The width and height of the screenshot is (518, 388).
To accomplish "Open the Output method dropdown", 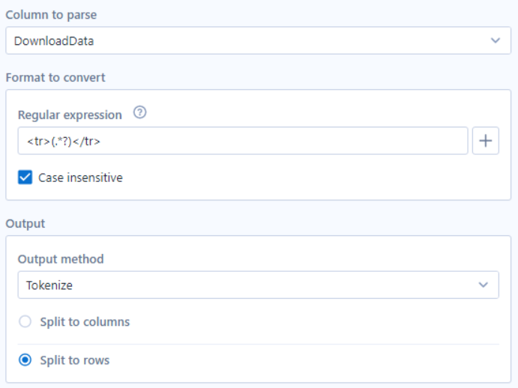I will tap(259, 285).
